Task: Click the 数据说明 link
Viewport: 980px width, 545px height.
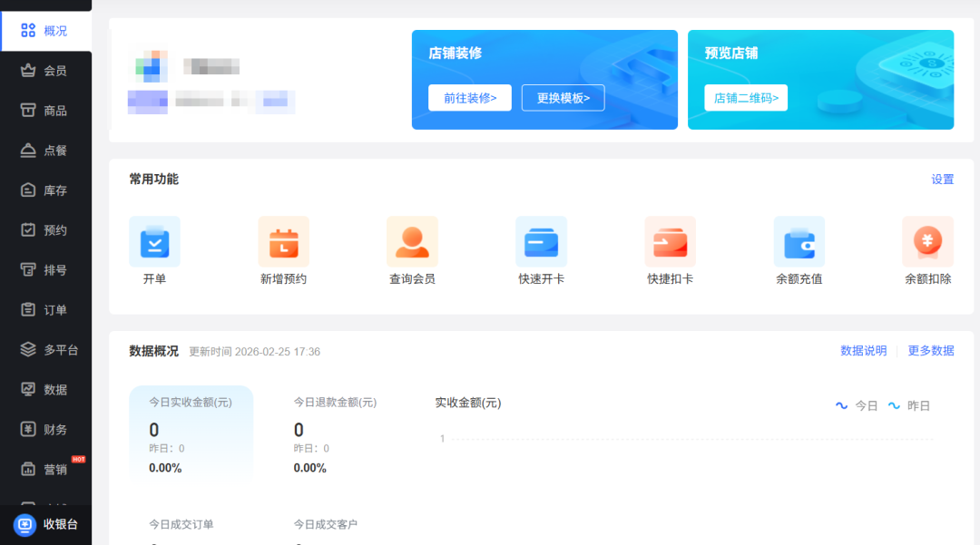Action: tap(863, 351)
